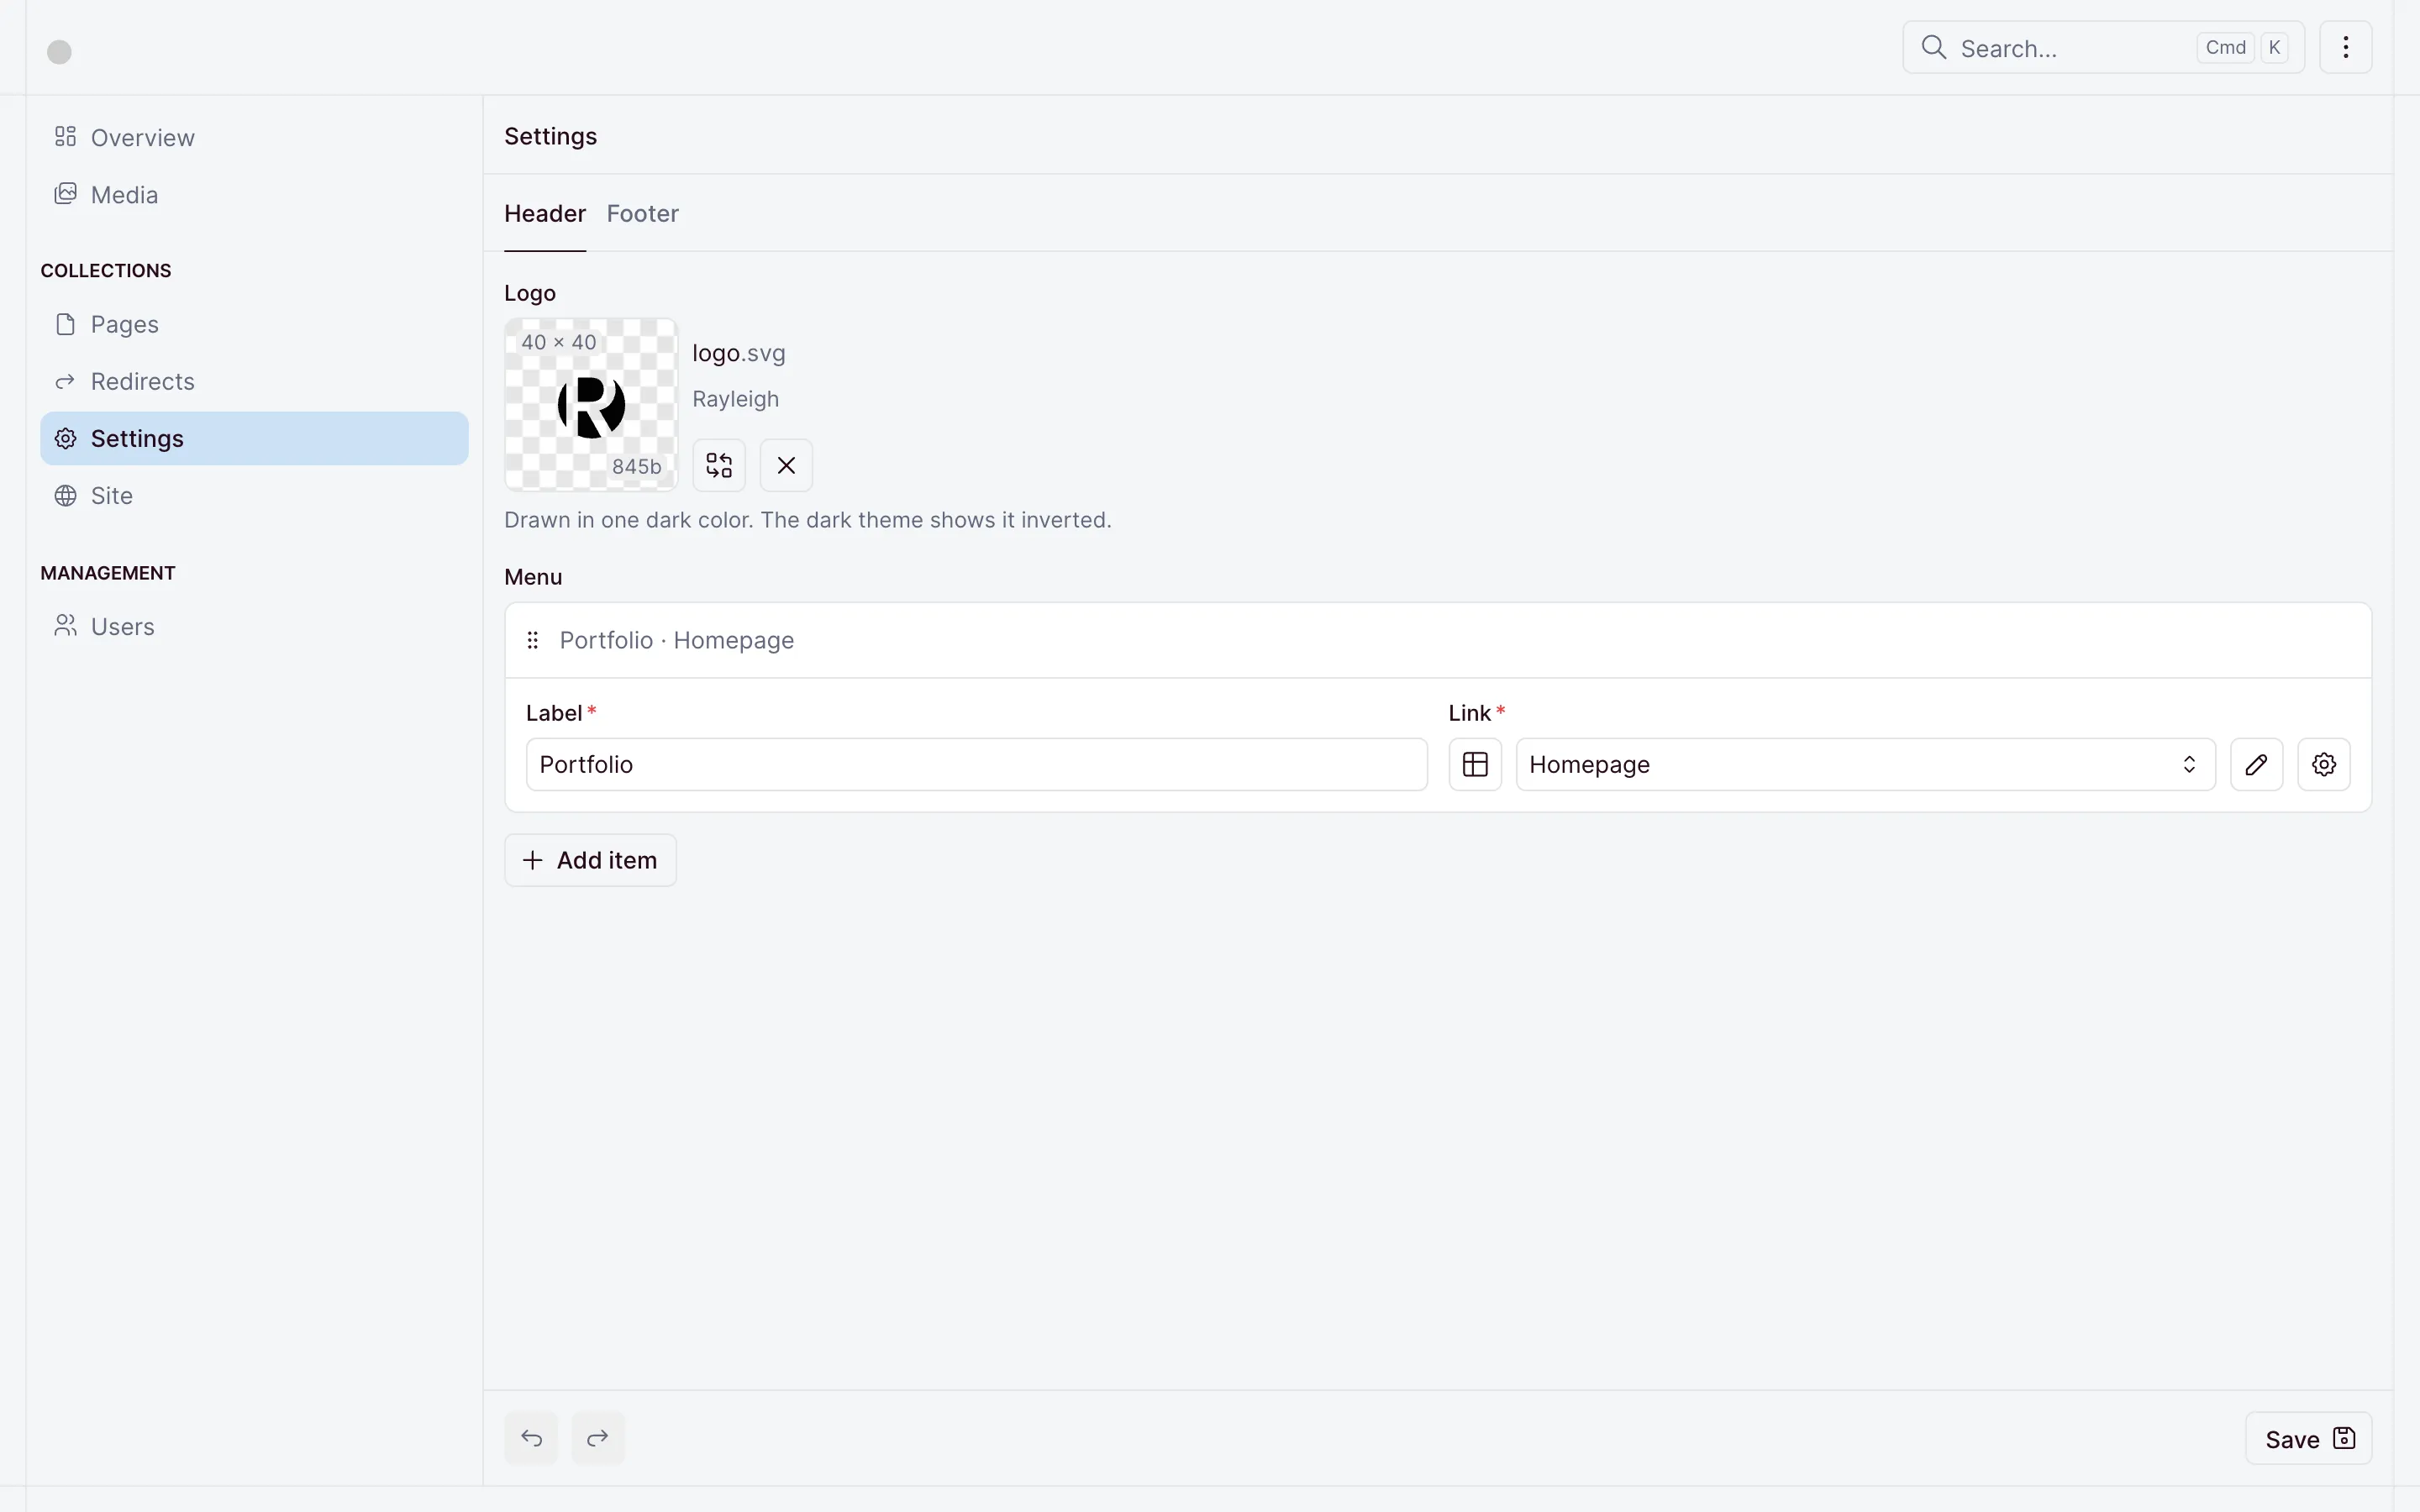The image size is (2420, 1512).
Task: Click the Rayleigh caption text
Action: pyautogui.click(x=736, y=399)
